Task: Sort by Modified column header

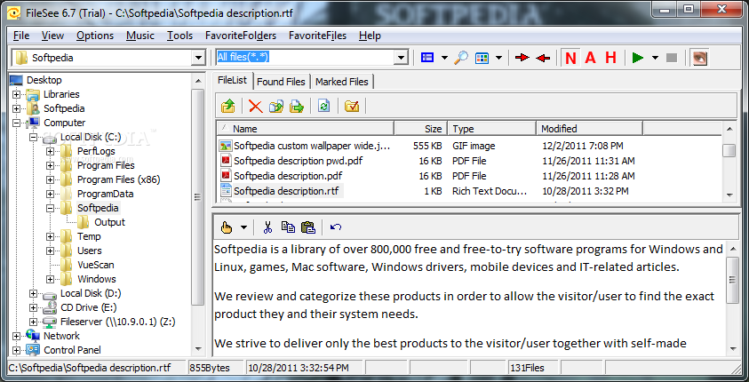Action: tap(589, 129)
